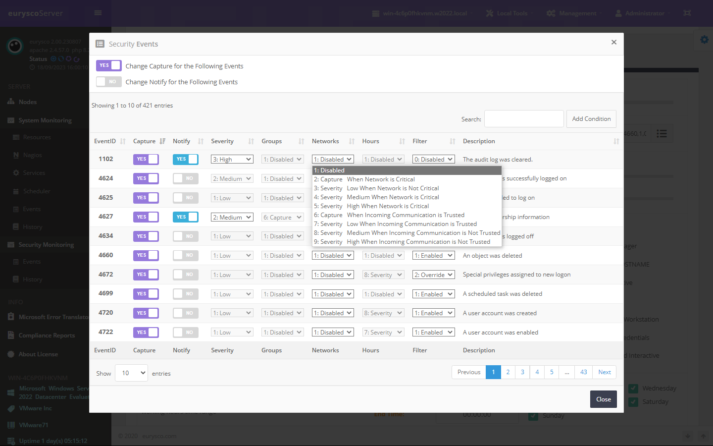
Task: Sort by Description column icon
Action: coord(616,141)
